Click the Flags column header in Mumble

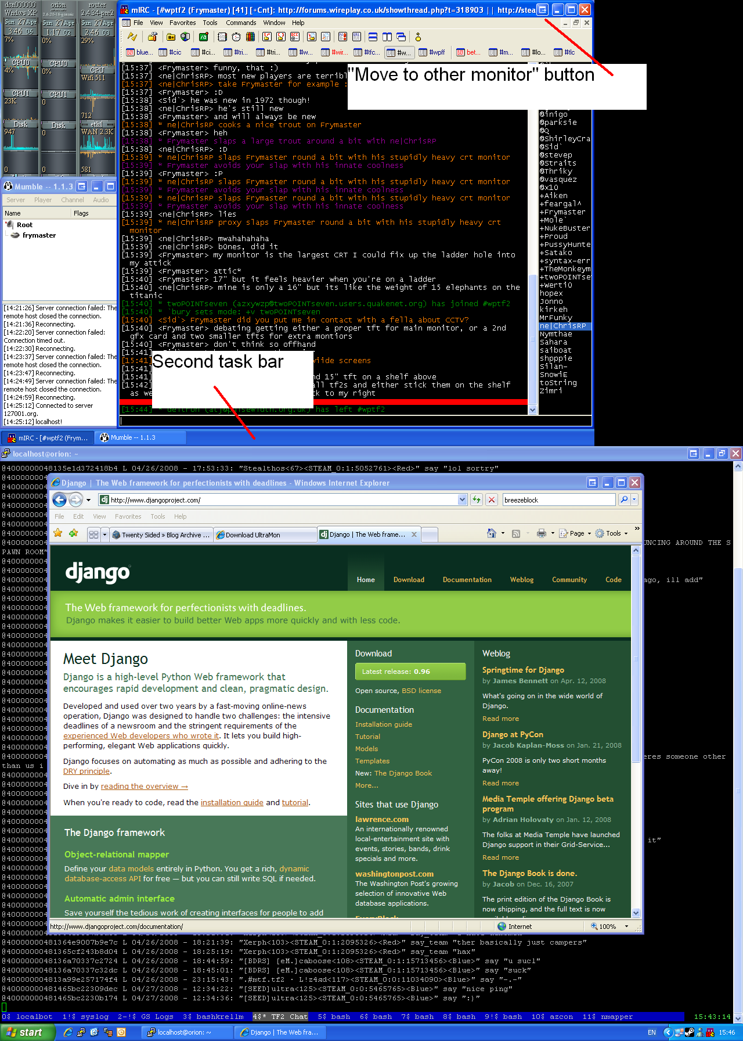93,213
